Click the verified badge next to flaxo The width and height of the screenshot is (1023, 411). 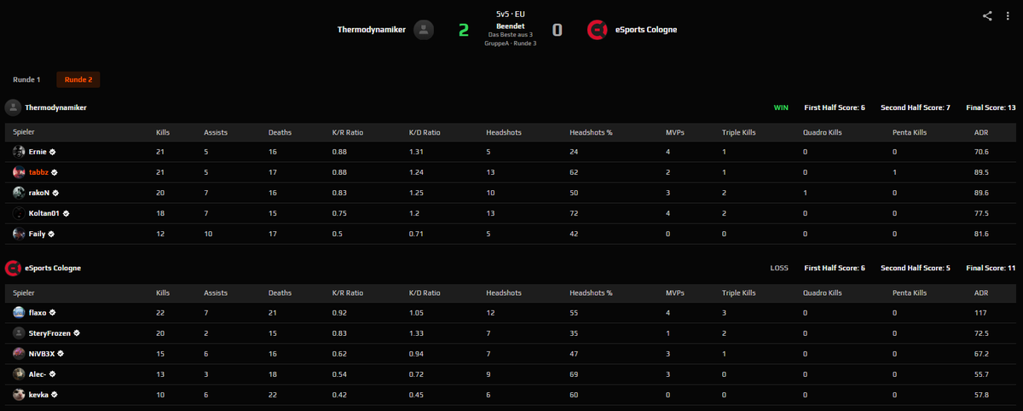pyautogui.click(x=53, y=312)
